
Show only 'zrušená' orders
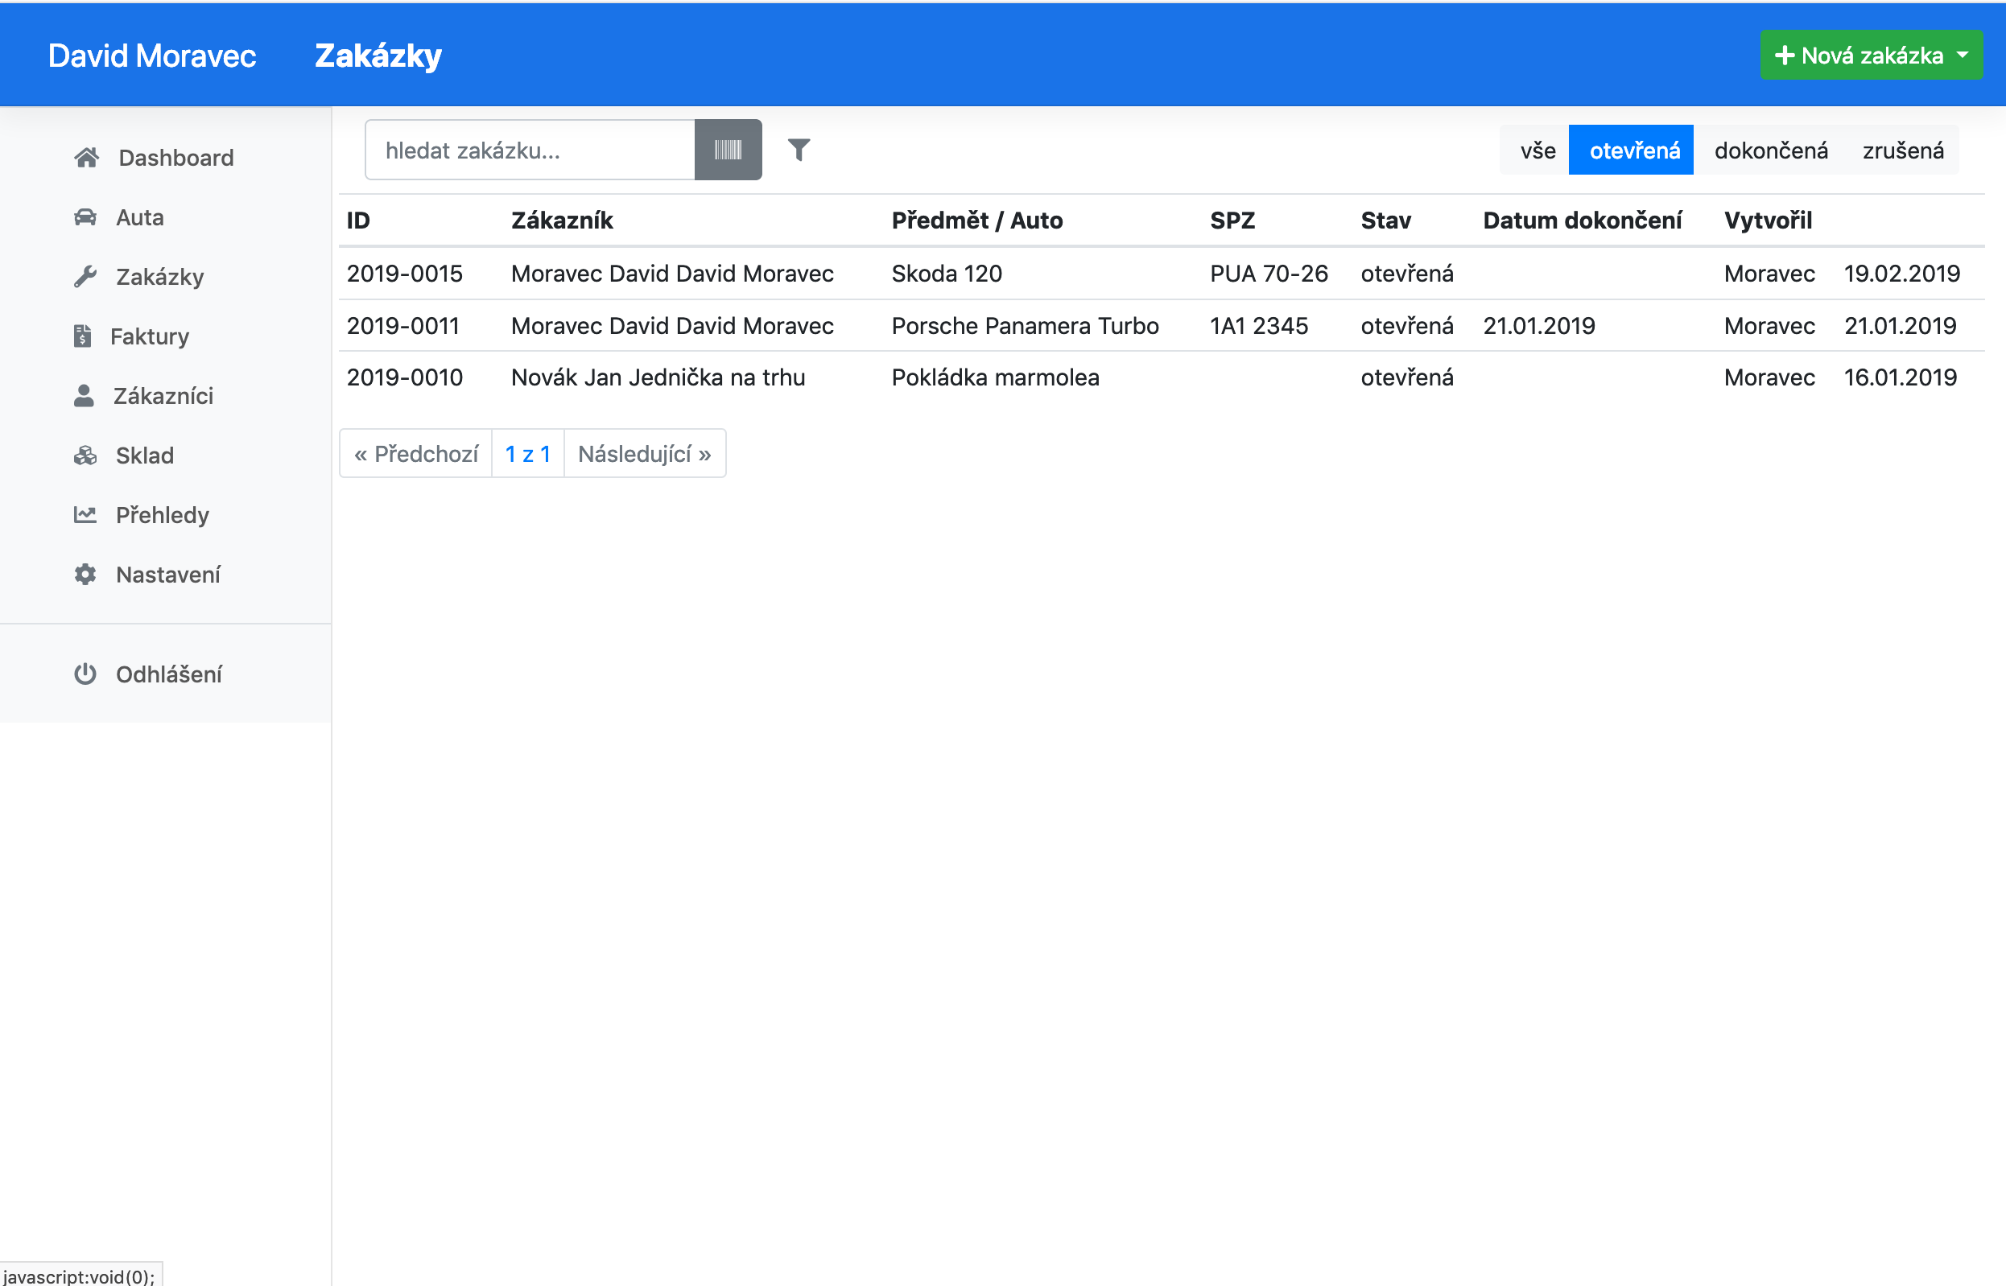point(1902,150)
